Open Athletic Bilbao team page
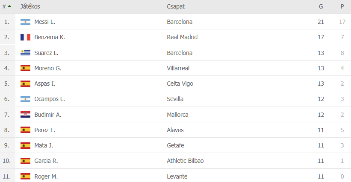This screenshot has width=351, height=182. [x=186, y=161]
